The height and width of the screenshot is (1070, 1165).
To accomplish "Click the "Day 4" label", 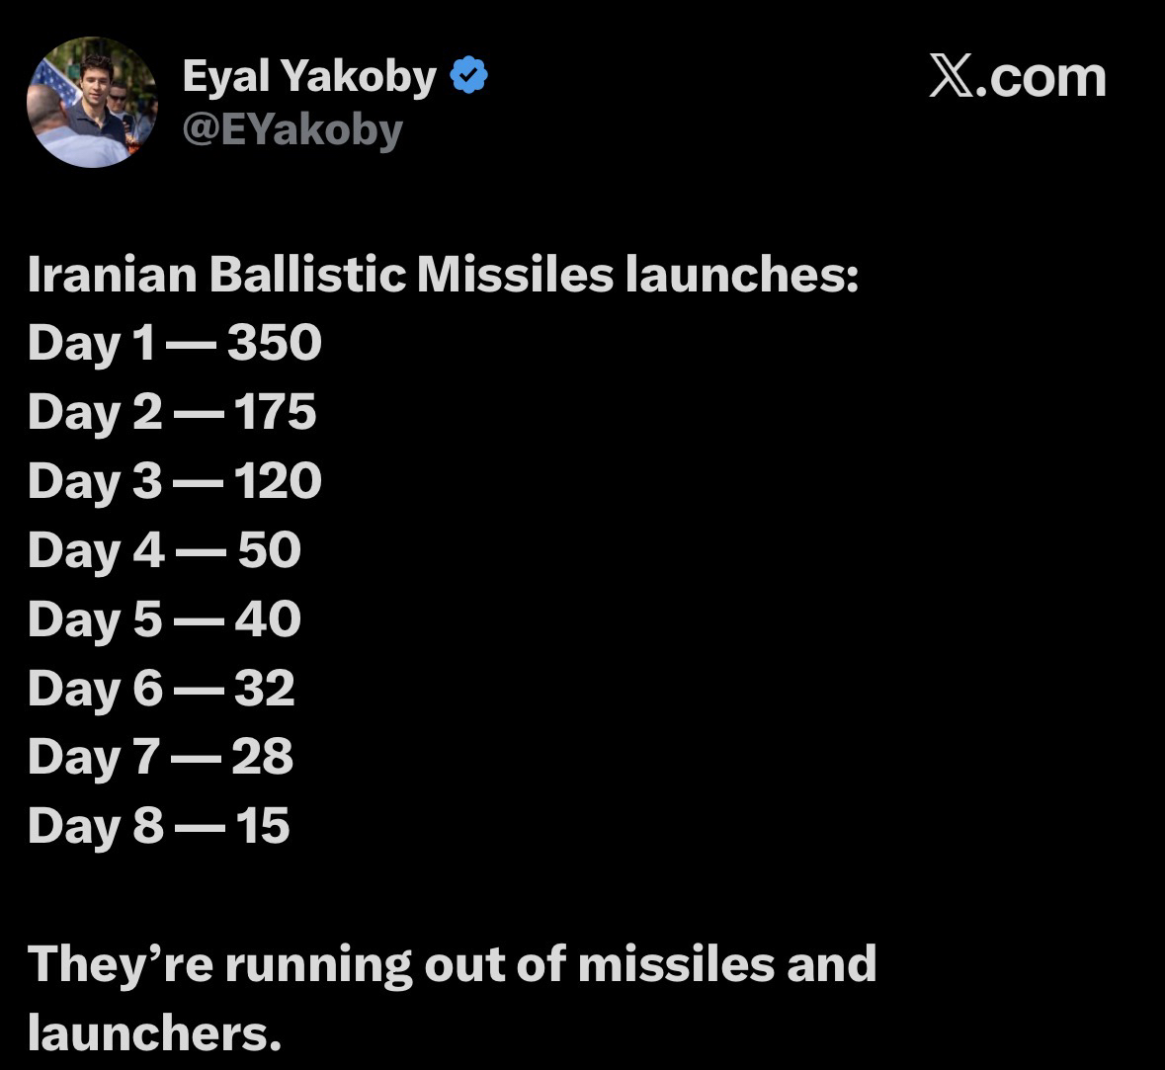I will [x=95, y=550].
